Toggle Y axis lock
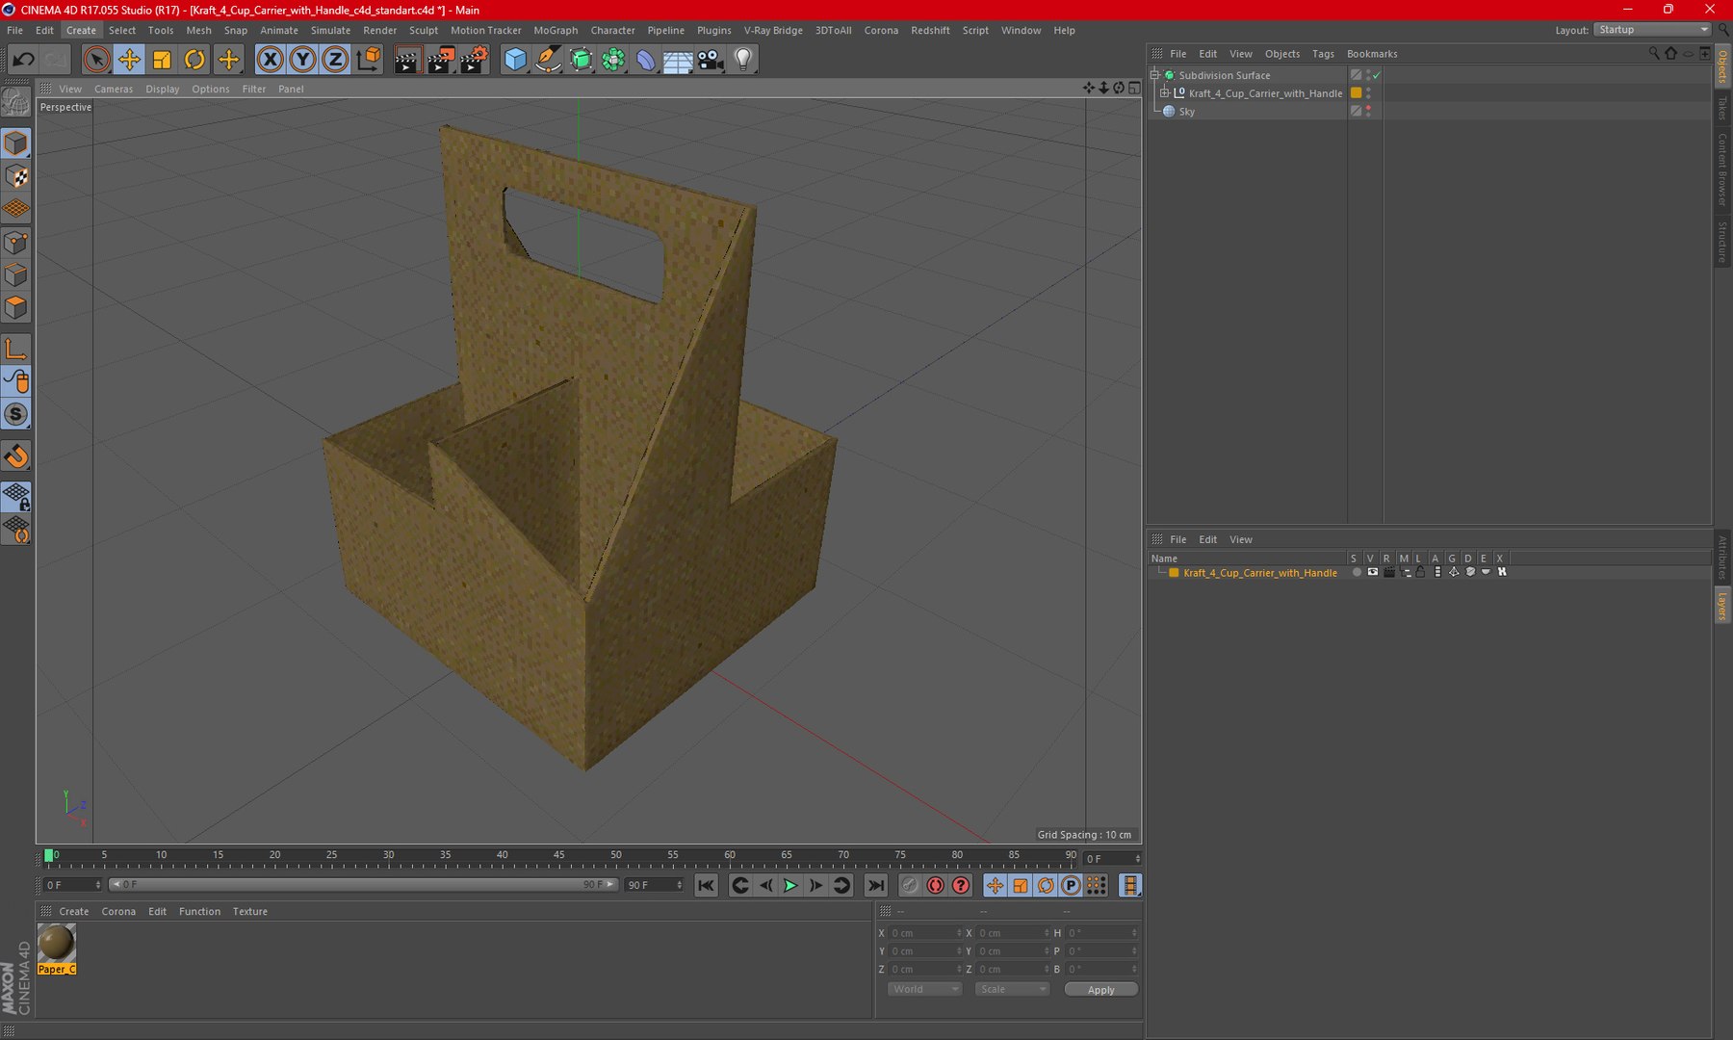 coord(302,60)
